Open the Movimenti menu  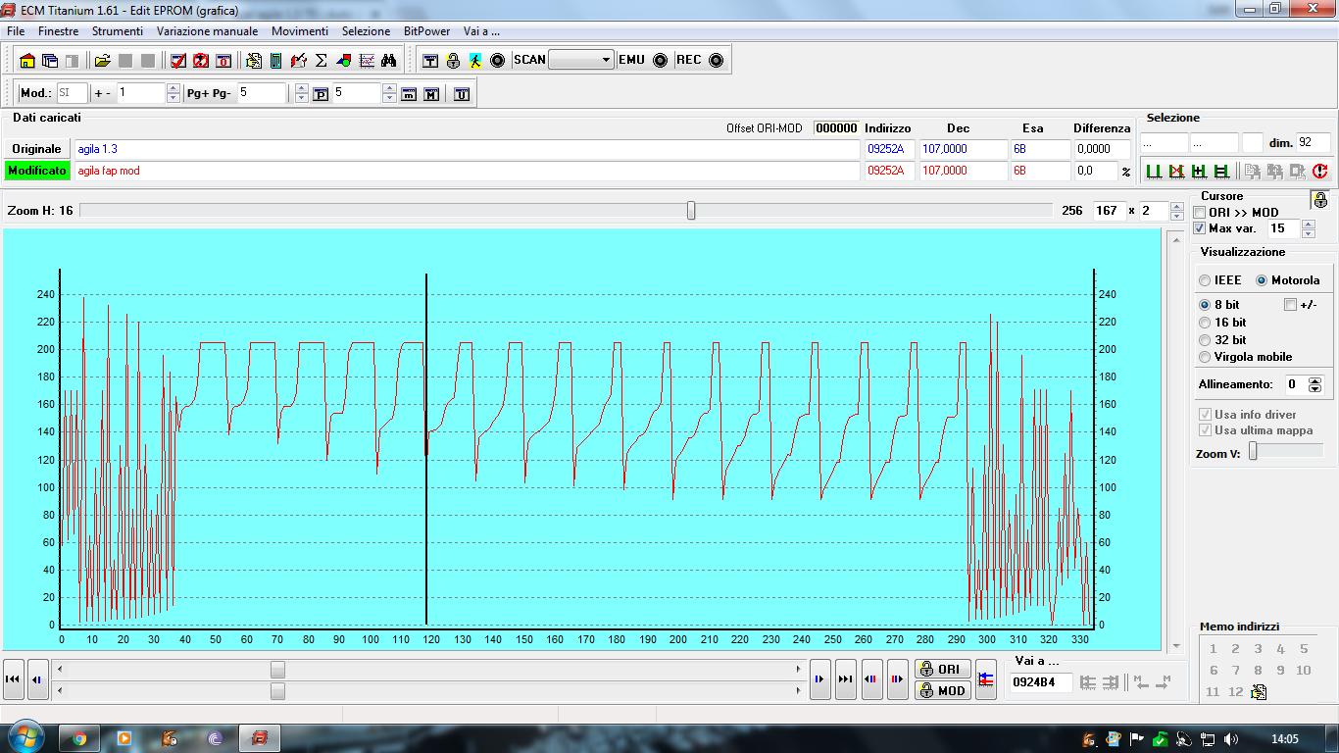point(300,31)
